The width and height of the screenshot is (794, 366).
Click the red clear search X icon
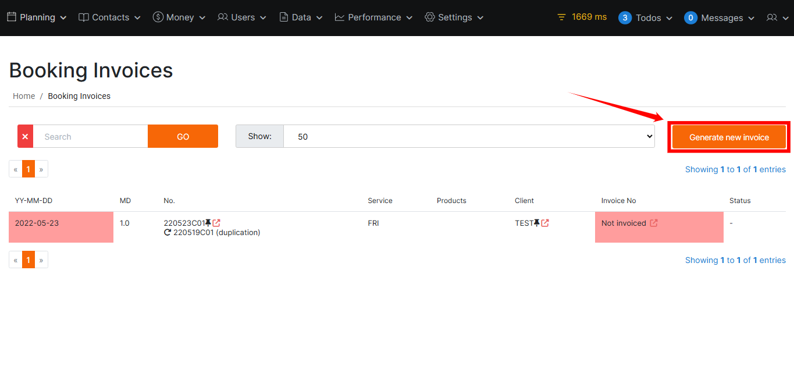(x=25, y=137)
